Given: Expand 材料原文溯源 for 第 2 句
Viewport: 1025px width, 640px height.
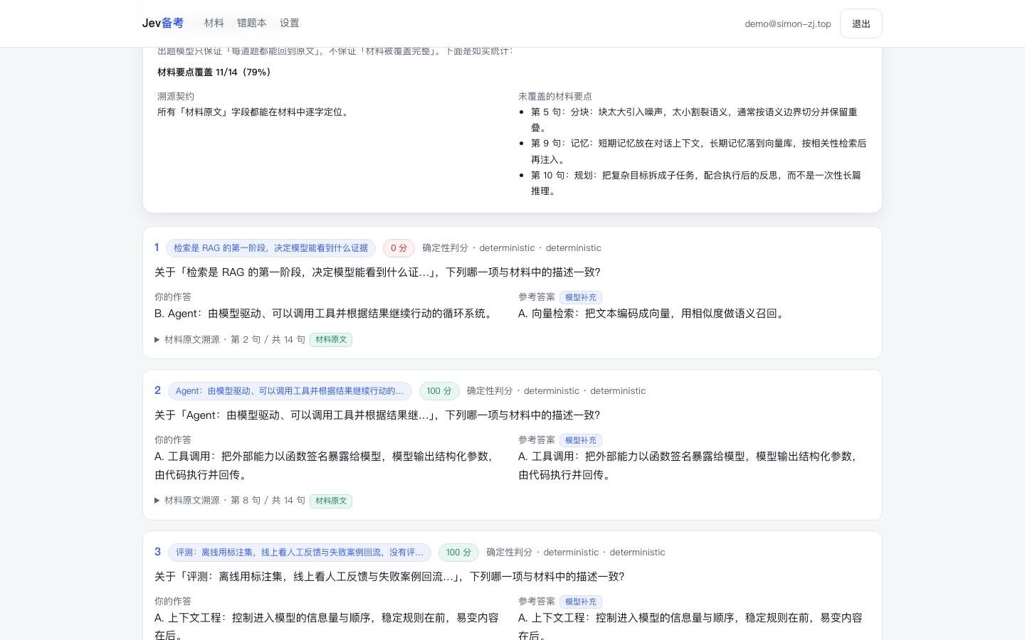Looking at the screenshot, I should coord(230,340).
